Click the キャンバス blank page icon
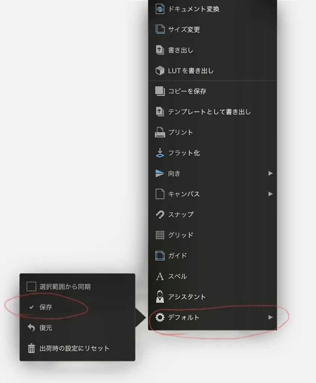Image resolution: width=316 pixels, height=383 pixels. click(x=160, y=194)
